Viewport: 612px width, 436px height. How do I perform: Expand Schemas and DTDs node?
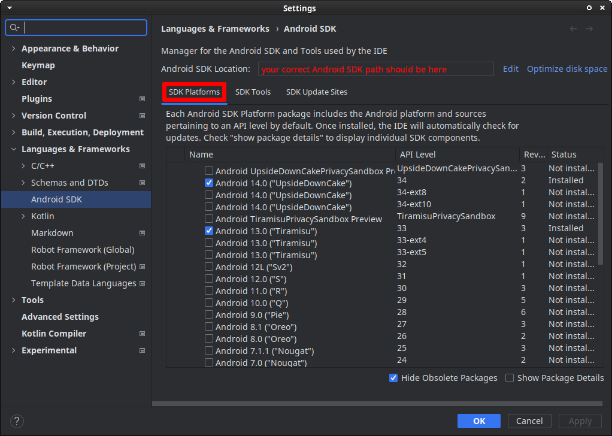[x=23, y=183]
